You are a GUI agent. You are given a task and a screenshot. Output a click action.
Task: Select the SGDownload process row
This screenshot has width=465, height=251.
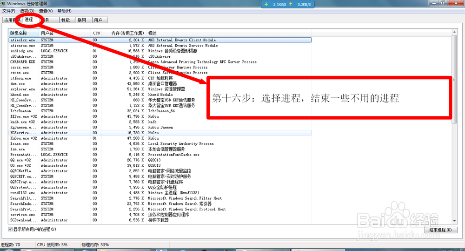point(160,220)
